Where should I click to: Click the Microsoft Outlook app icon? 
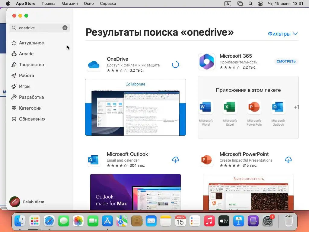point(94,160)
